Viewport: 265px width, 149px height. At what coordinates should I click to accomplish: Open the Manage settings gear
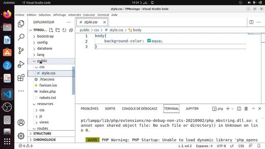coord(21,136)
